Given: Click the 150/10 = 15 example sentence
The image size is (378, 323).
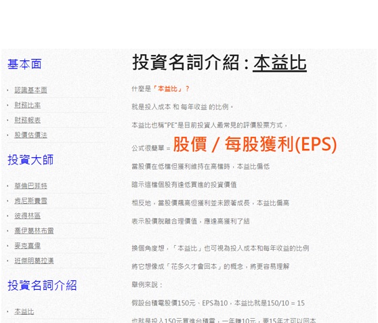Looking at the screenshot, I should click(x=218, y=303).
